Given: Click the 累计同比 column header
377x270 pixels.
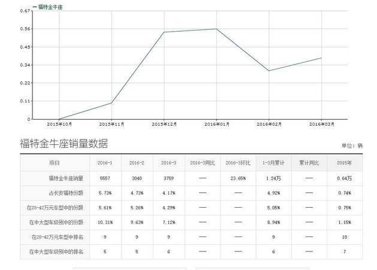Looking at the screenshot, I should point(309,163).
